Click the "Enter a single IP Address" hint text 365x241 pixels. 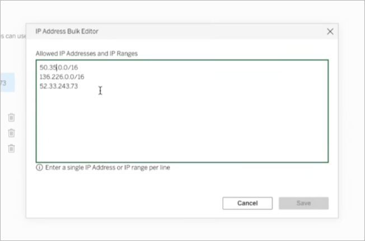pos(106,167)
